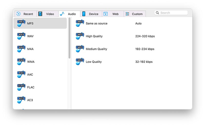Choose the Same as source preset label
The image size is (205, 126).
(x=97, y=24)
